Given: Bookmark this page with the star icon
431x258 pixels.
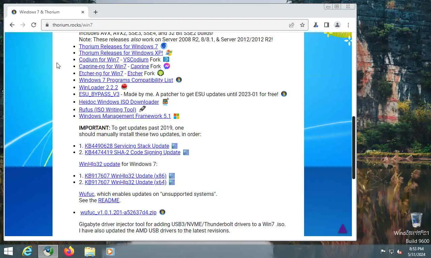Looking at the screenshot, I should [302, 25].
